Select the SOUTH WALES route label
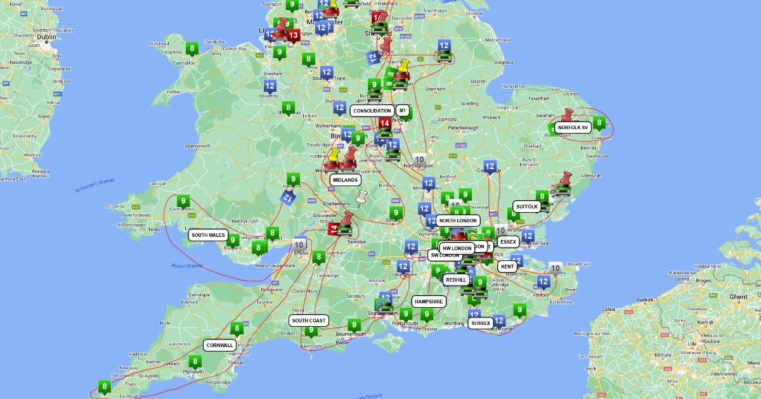This screenshot has height=399, width=761. point(209,235)
